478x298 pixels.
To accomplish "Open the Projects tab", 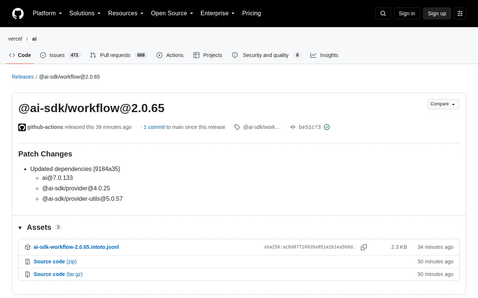I will 208,55.
